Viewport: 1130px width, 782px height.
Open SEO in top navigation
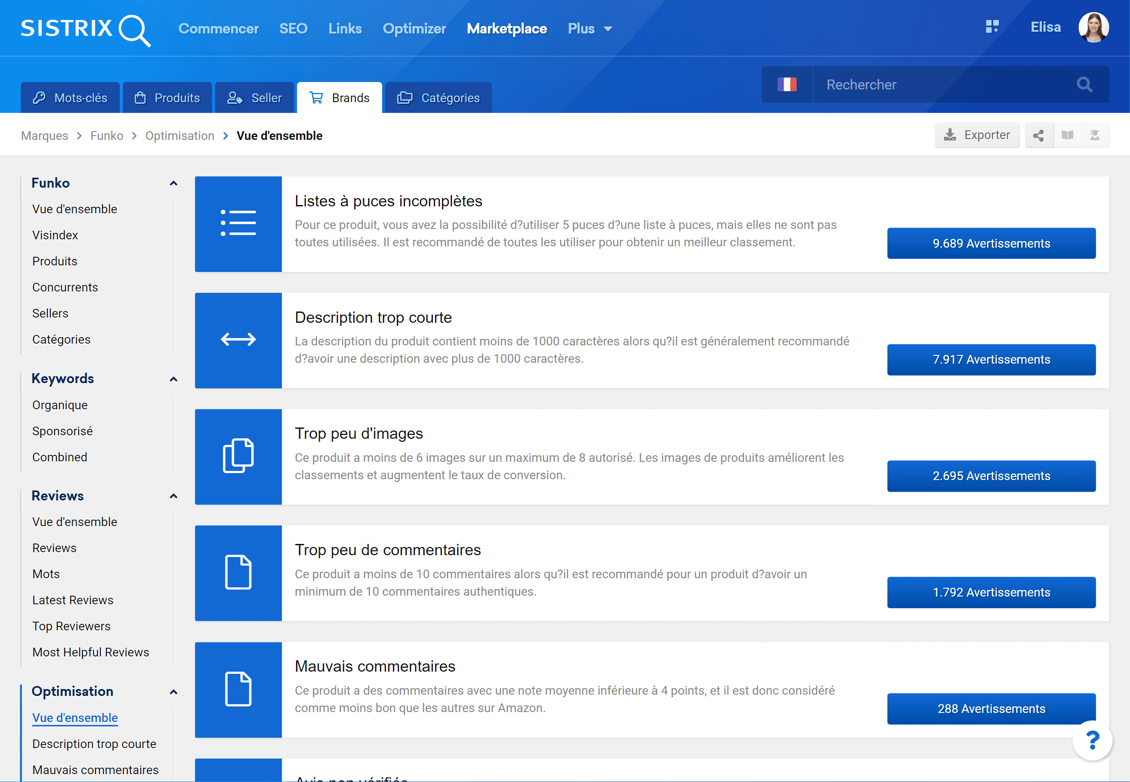coord(293,29)
